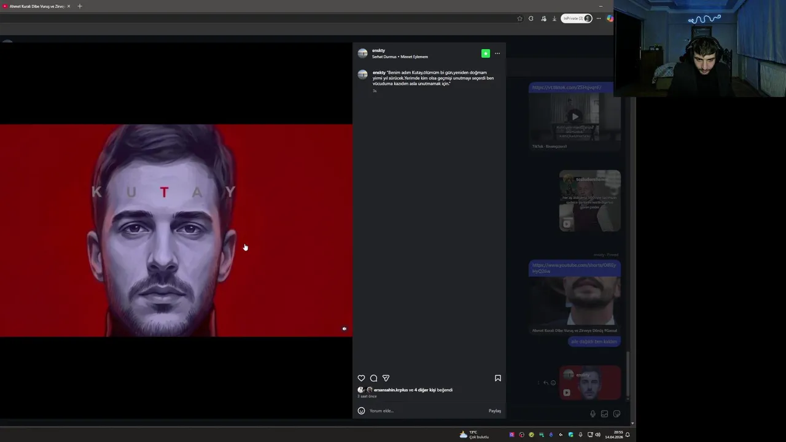786x442 pixels.
Task: Open Copilot icon in browser toolbar
Action: click(x=609, y=18)
